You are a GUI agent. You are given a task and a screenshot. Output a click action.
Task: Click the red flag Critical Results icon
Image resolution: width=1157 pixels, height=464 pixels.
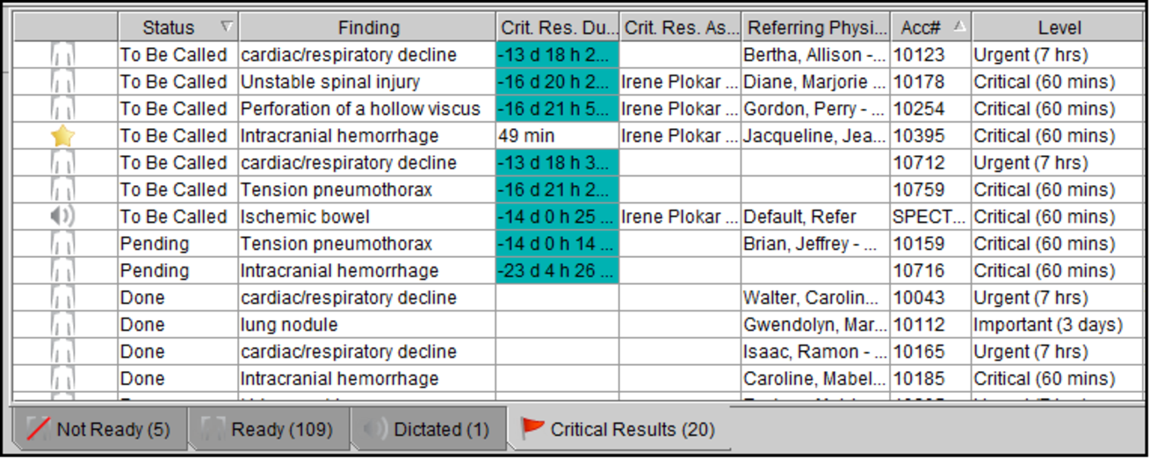(532, 429)
